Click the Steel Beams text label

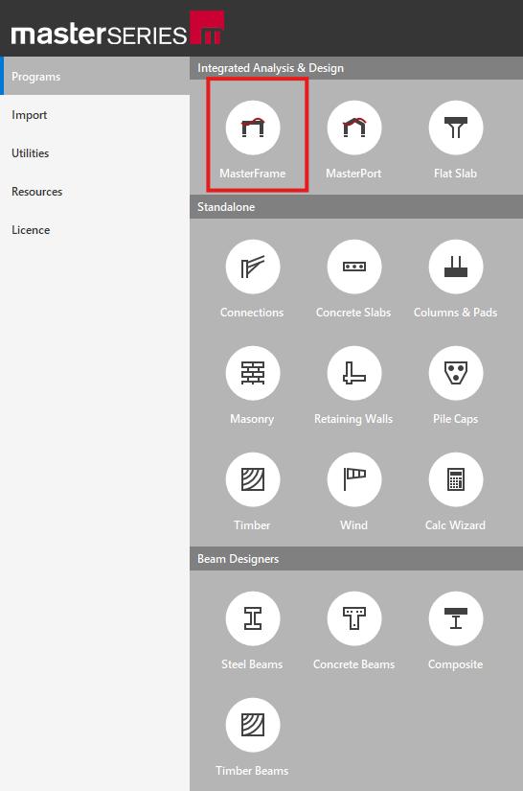click(252, 664)
